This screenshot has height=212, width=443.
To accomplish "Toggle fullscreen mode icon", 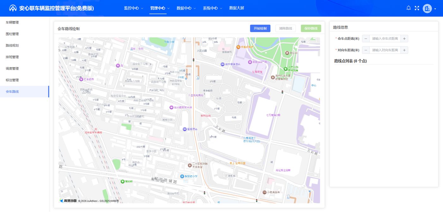I will [417, 8].
